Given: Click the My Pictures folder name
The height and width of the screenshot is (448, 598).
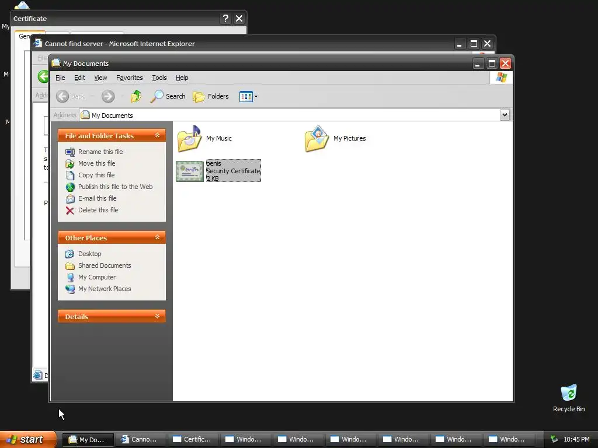Looking at the screenshot, I should tap(349, 138).
